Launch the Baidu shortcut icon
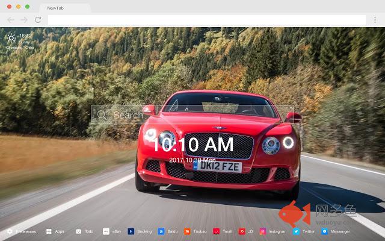The image size is (385, 241). pos(161,231)
